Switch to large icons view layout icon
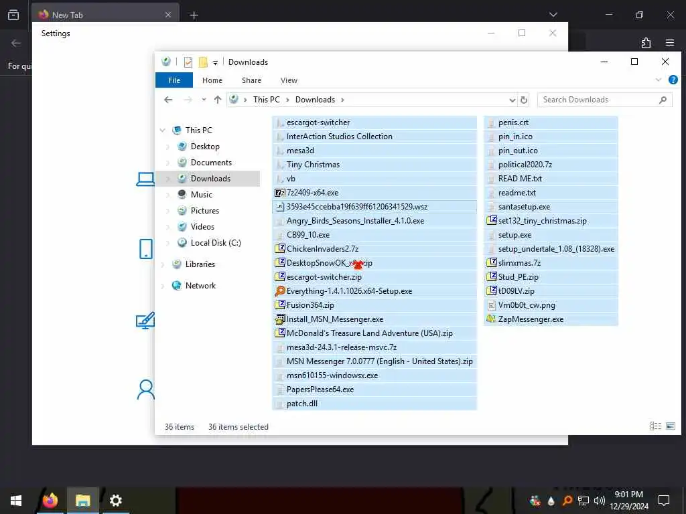The width and height of the screenshot is (686, 514). point(670,426)
